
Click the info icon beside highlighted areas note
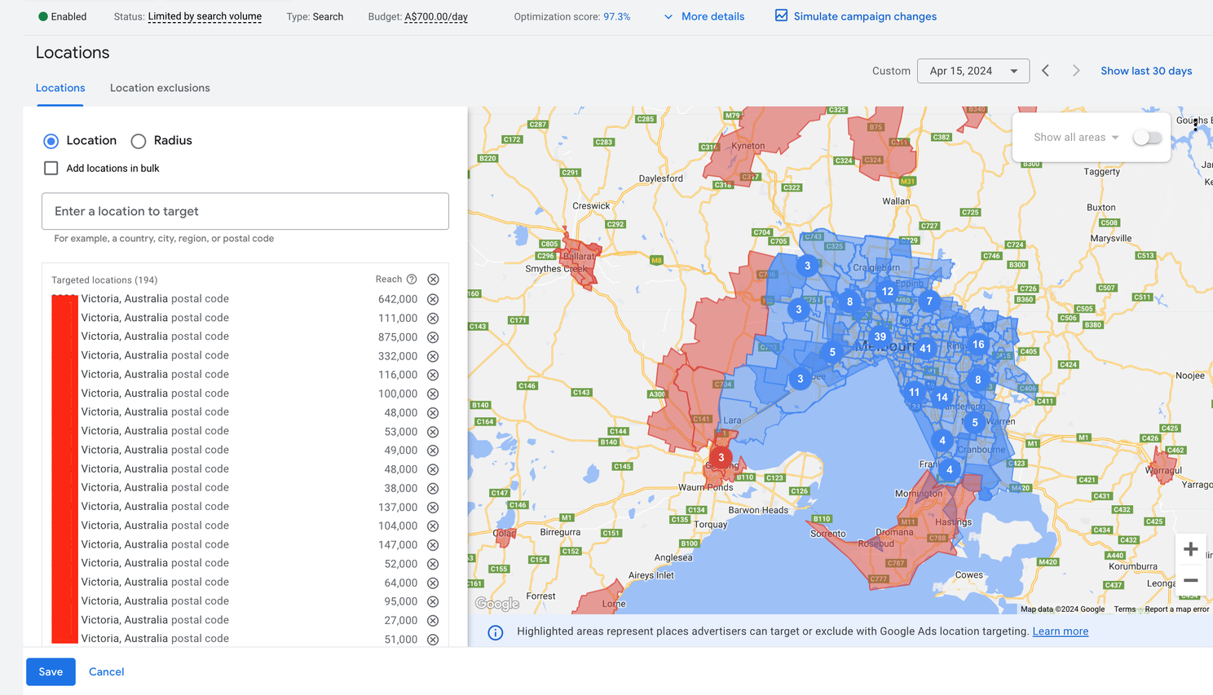pyautogui.click(x=496, y=632)
